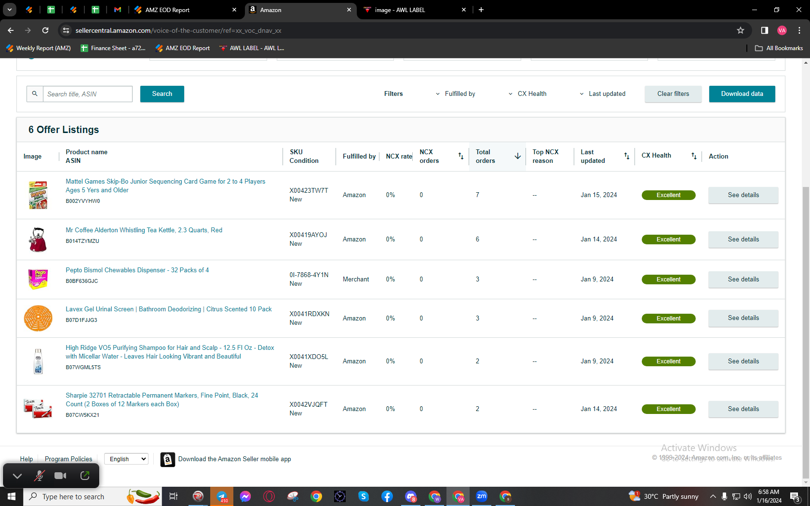Toggle video camera in meeting bar
Viewport: 810px width, 506px height.
(61, 476)
